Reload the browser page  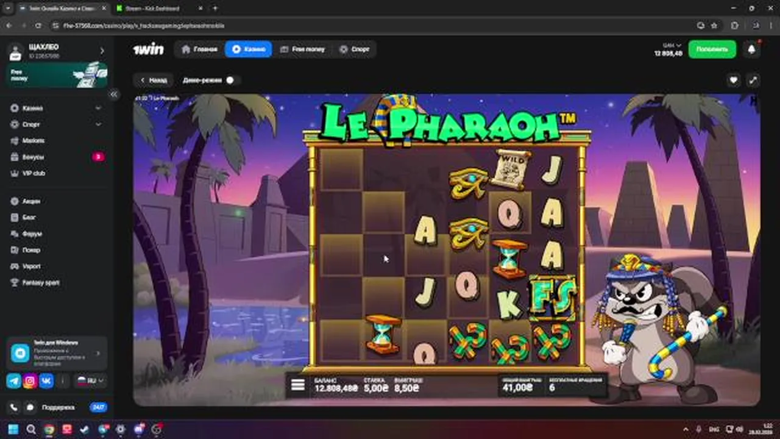click(x=38, y=26)
